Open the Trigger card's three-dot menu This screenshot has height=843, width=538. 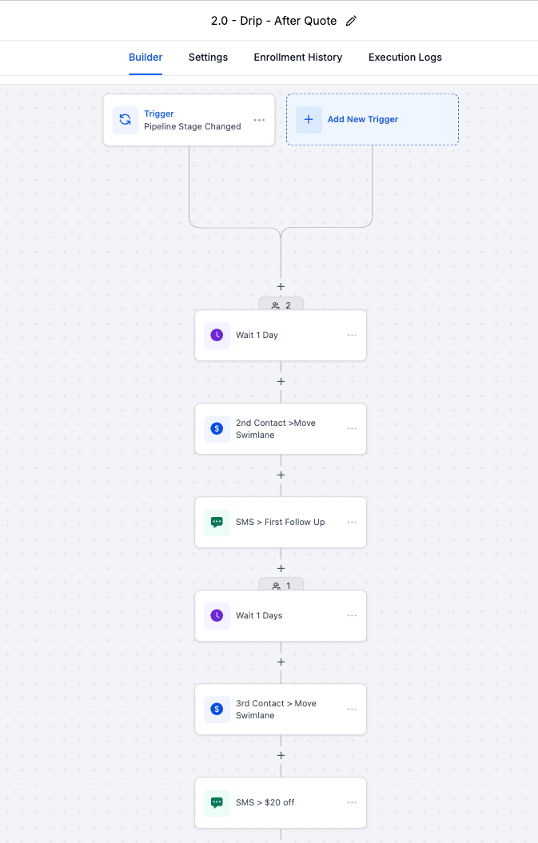coord(259,120)
